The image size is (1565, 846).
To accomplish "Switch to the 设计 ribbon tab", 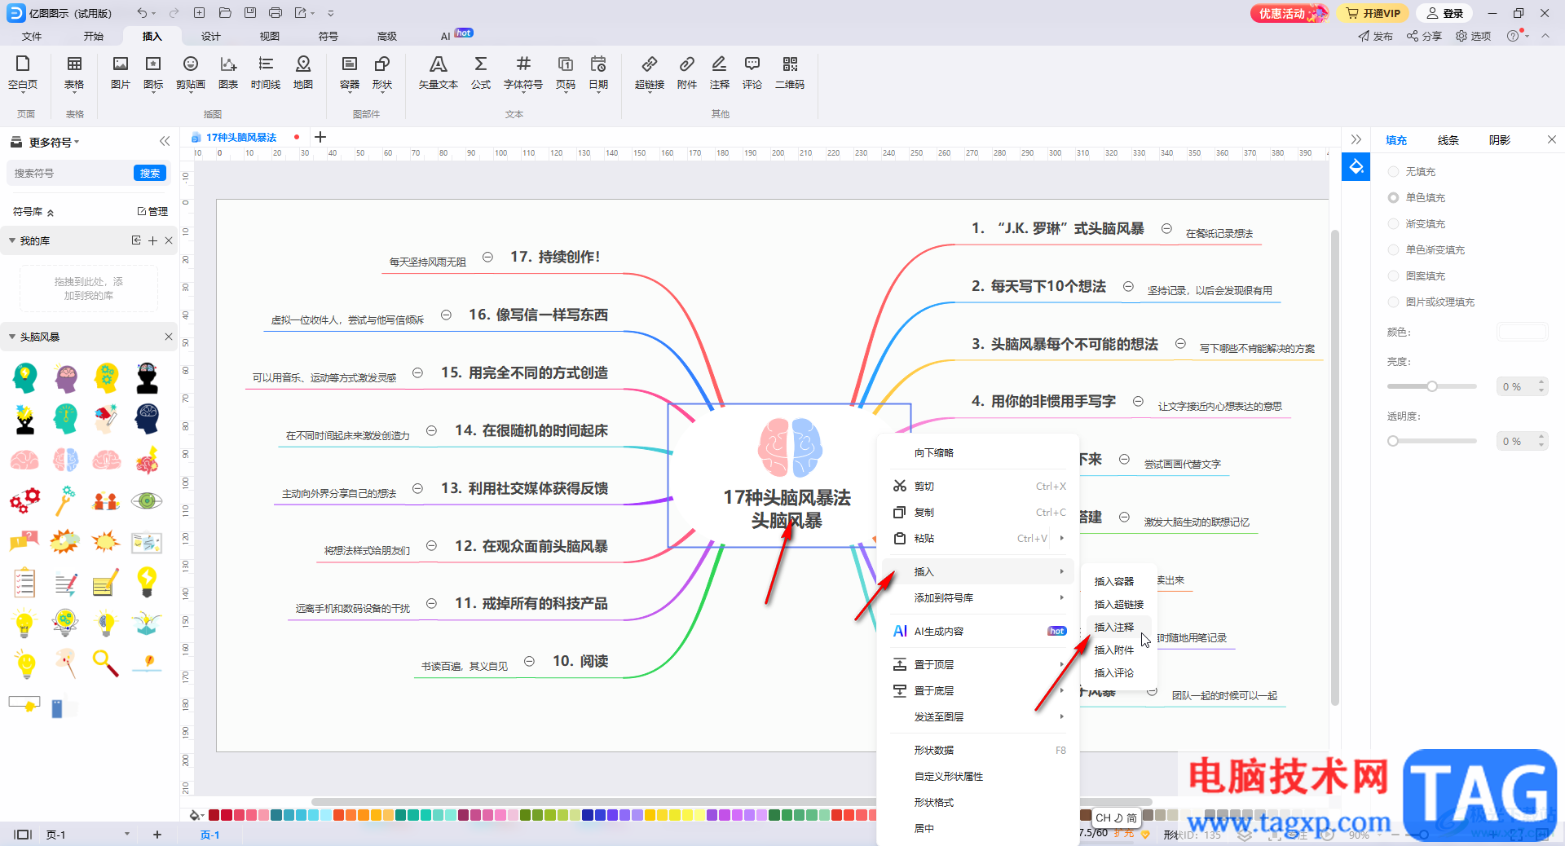I will pyautogui.click(x=211, y=36).
